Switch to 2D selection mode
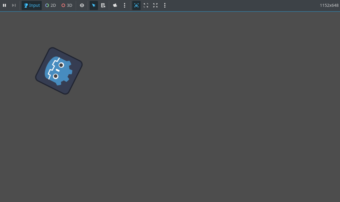Image resolution: width=340 pixels, height=202 pixels. 51,5
